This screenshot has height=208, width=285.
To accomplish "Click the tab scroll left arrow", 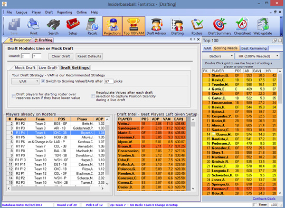I will coord(191,39).
